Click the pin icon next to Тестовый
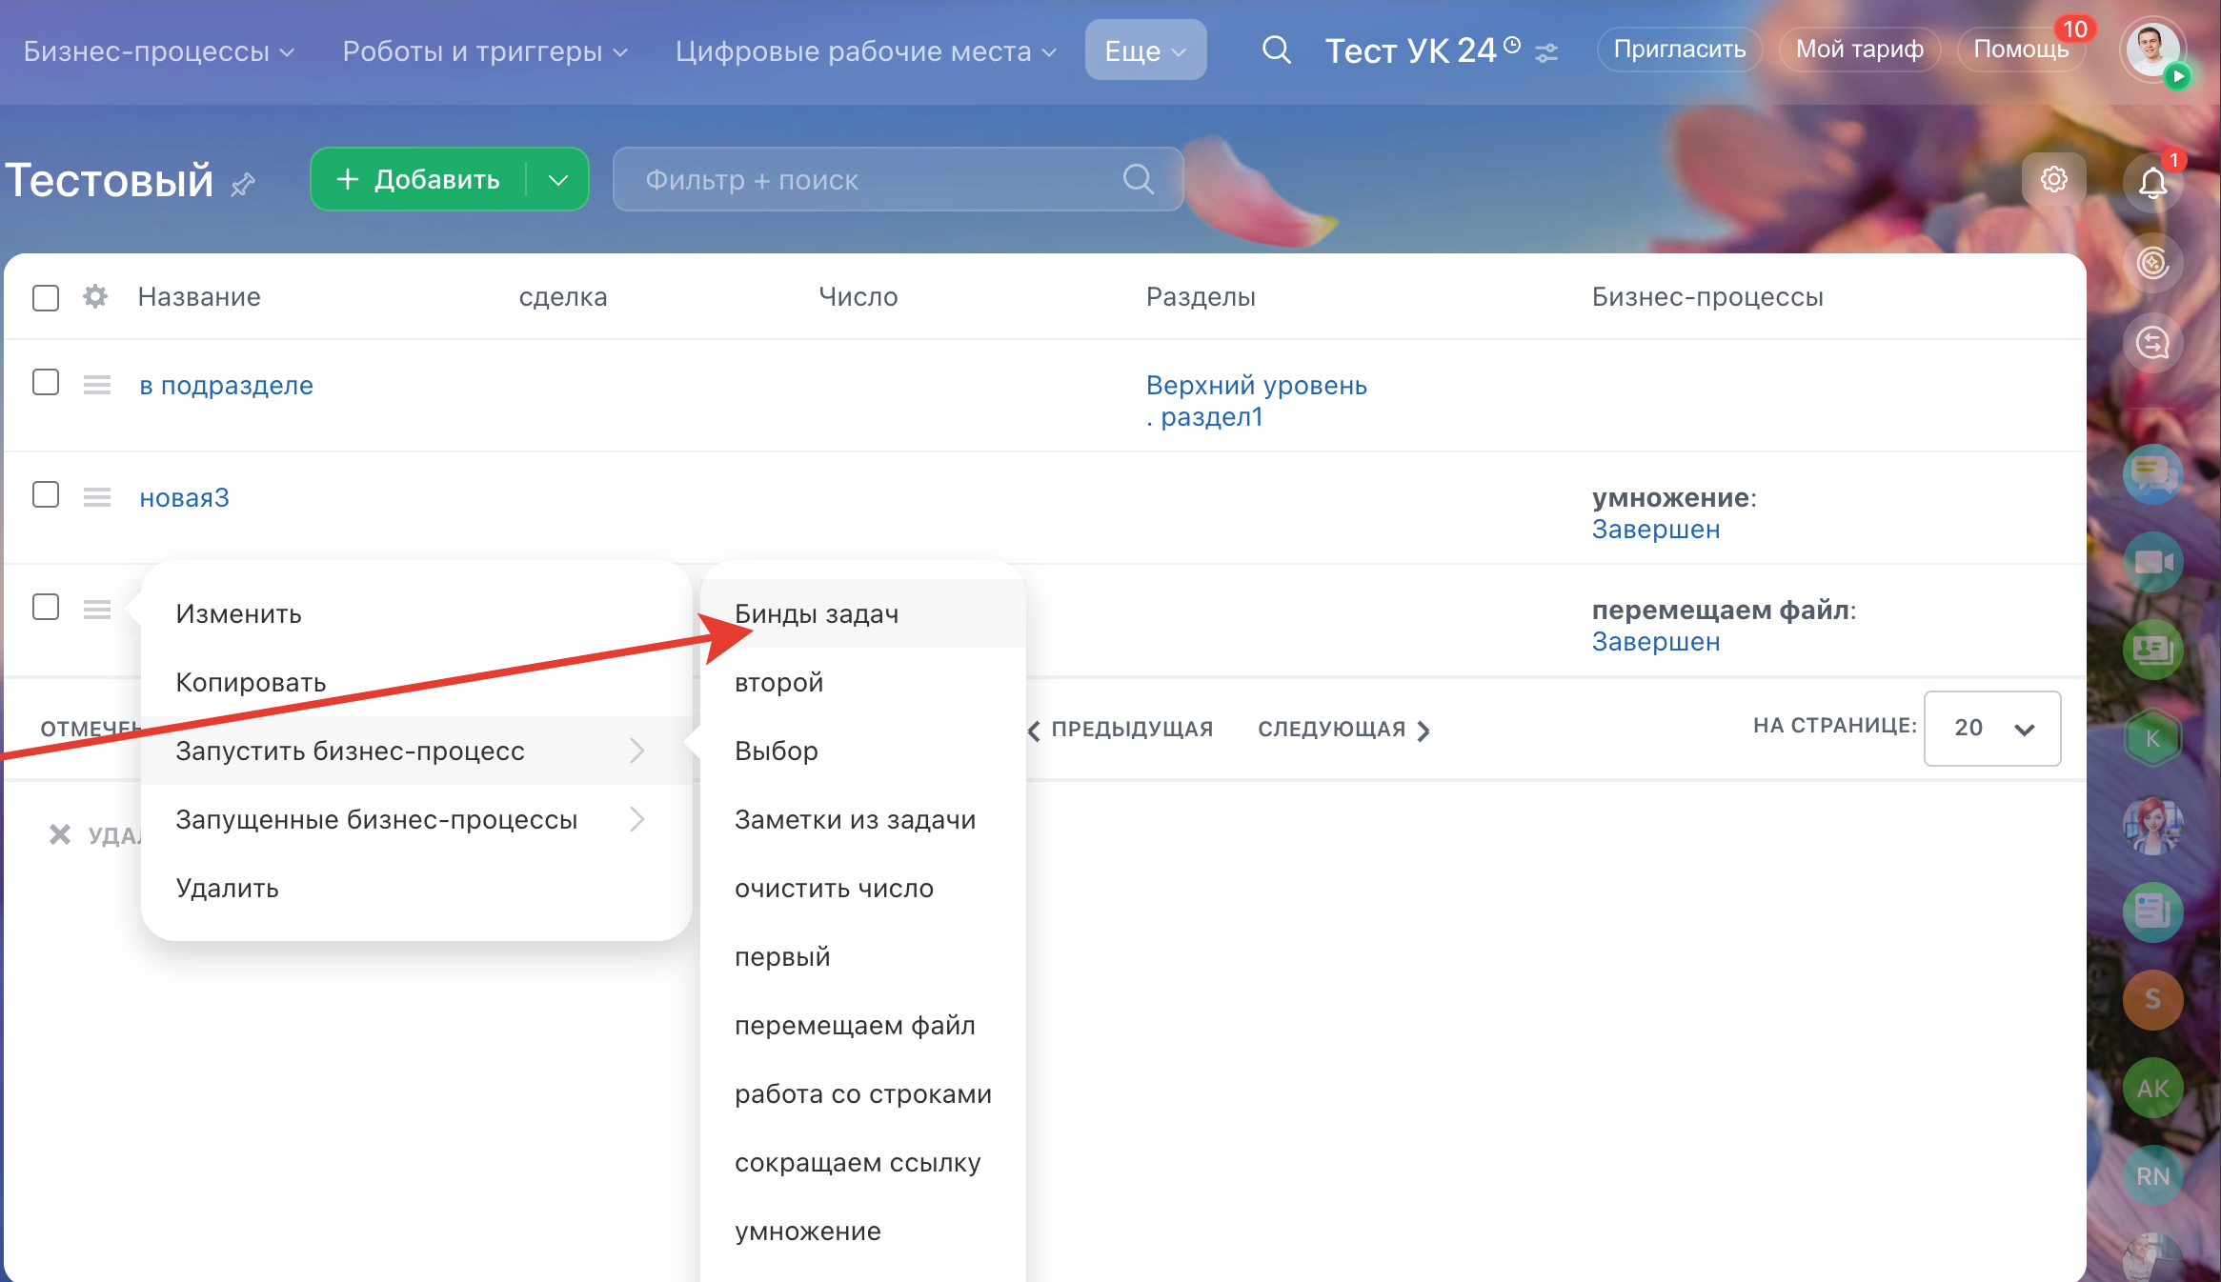This screenshot has width=2221, height=1282. (x=243, y=184)
